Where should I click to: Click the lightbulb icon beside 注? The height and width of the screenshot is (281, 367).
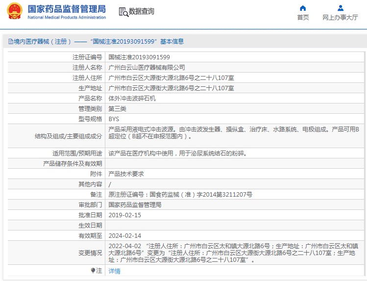[x=93, y=271]
